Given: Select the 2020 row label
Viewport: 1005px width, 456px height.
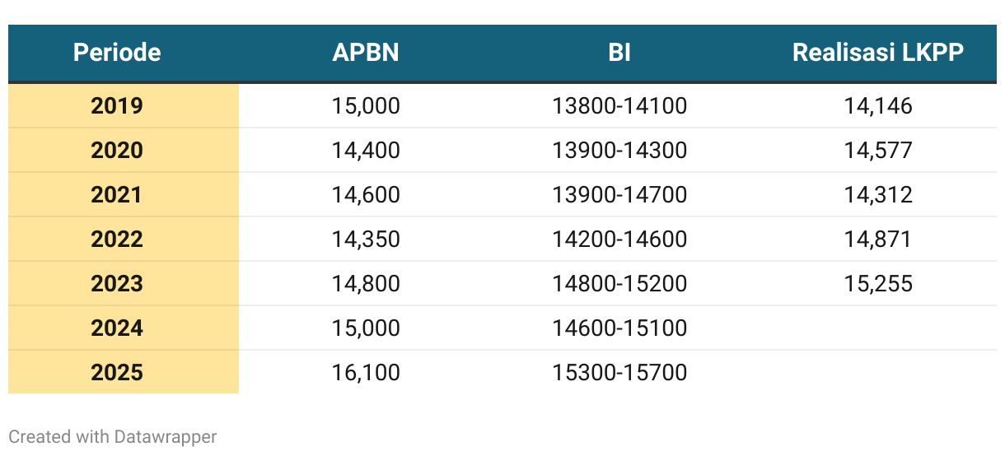Looking at the screenshot, I should [x=117, y=151].
